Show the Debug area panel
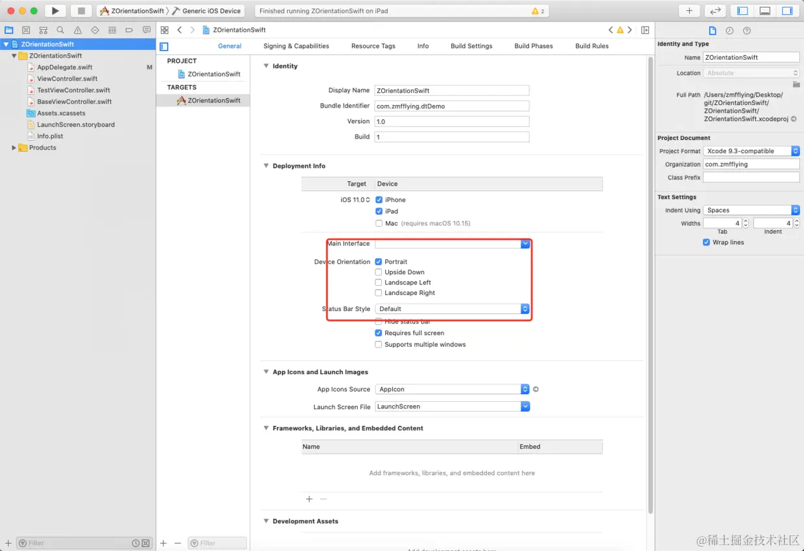Screen dimensions: 804x551 pyautogui.click(x=765, y=10)
